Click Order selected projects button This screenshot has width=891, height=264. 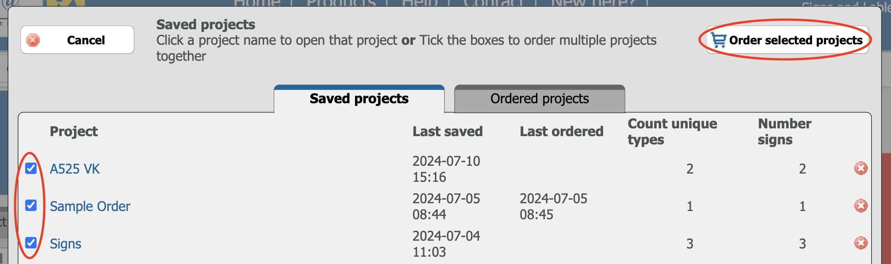[x=787, y=40]
